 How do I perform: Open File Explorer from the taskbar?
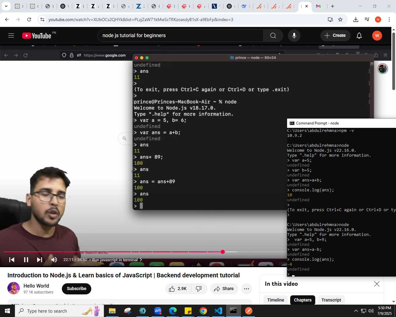[112, 311]
